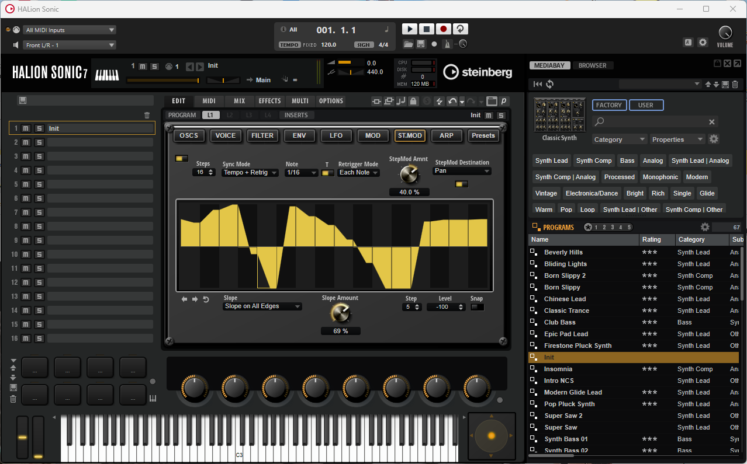
Task: Click the lock icon in edit toolbar
Action: [413, 101]
